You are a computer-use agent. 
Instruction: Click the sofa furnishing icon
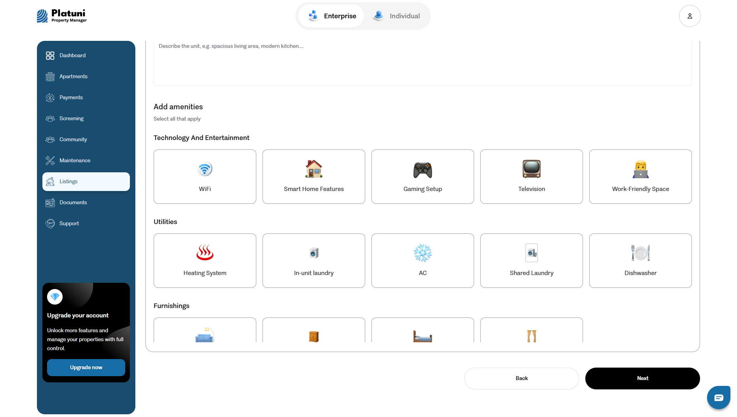205,335
